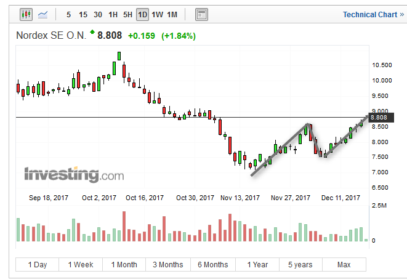This screenshot has width=407, height=279.
Task: Switch to the Max range
Action: click(344, 264)
